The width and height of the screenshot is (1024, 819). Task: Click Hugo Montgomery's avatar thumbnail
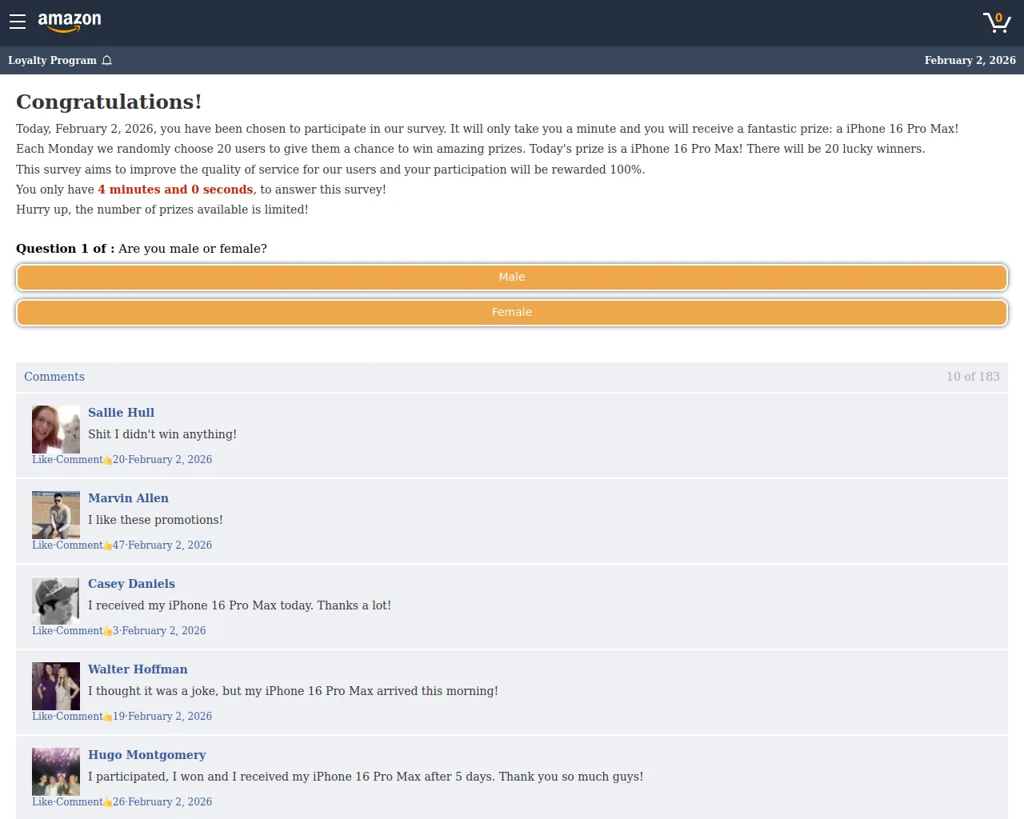click(x=56, y=772)
